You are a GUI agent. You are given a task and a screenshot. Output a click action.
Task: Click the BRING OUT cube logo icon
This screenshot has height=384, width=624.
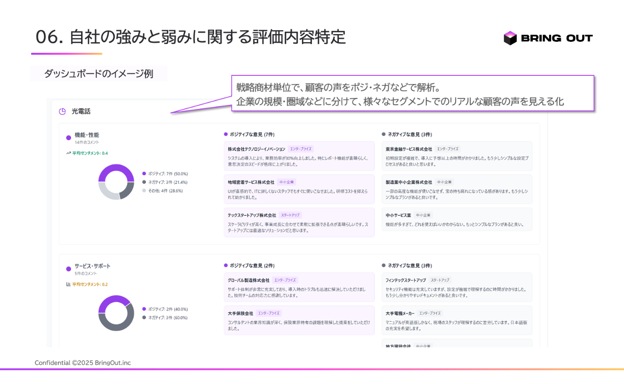510,38
